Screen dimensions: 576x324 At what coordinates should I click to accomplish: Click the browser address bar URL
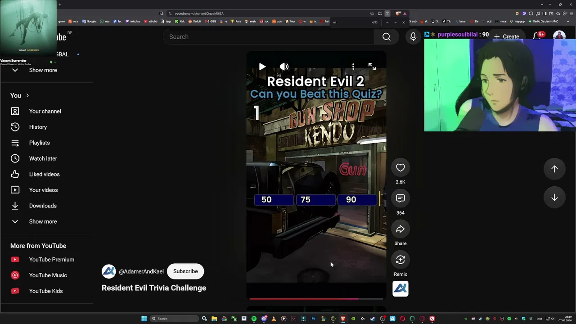pos(199,13)
